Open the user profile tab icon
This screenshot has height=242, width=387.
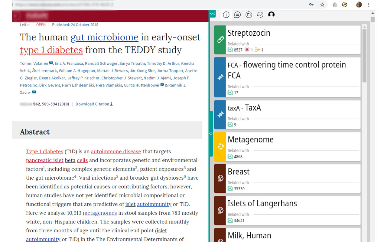coord(272,15)
